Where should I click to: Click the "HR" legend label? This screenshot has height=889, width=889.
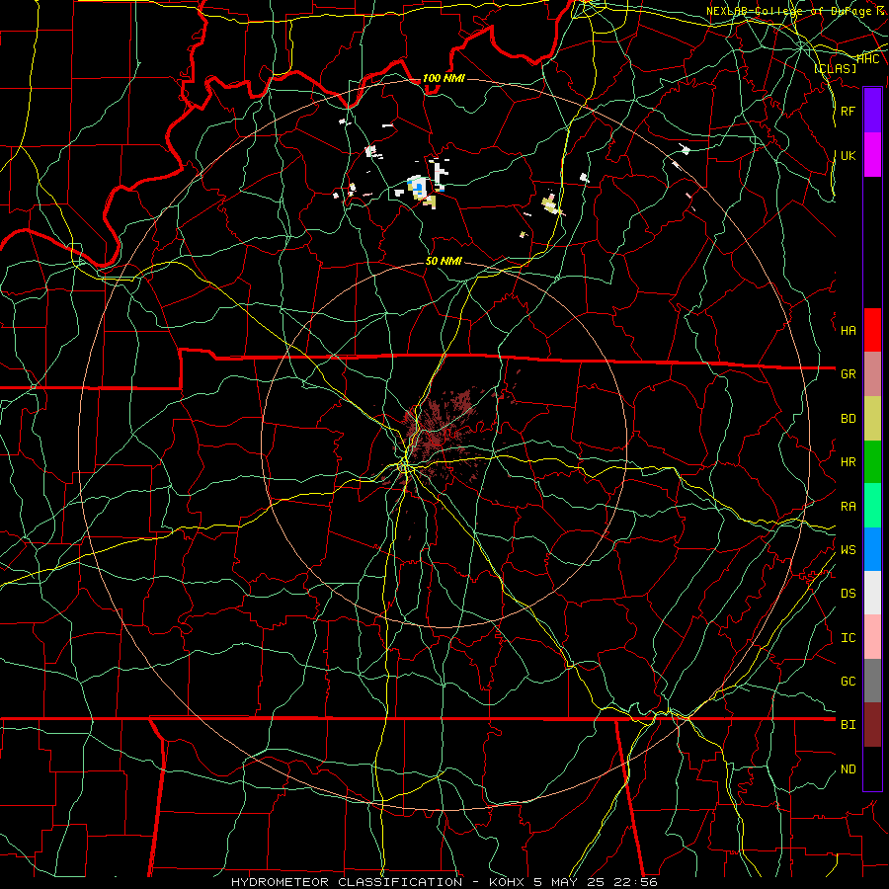tap(849, 462)
